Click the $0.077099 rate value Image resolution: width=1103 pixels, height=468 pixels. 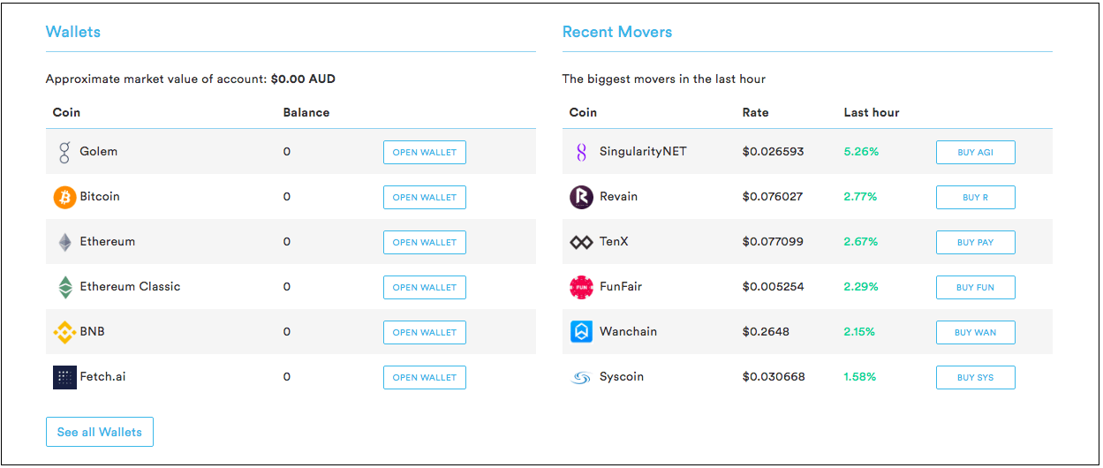(x=773, y=241)
